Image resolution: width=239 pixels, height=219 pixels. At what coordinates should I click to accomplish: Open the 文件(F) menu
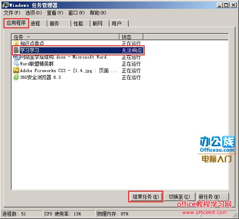click(12, 13)
